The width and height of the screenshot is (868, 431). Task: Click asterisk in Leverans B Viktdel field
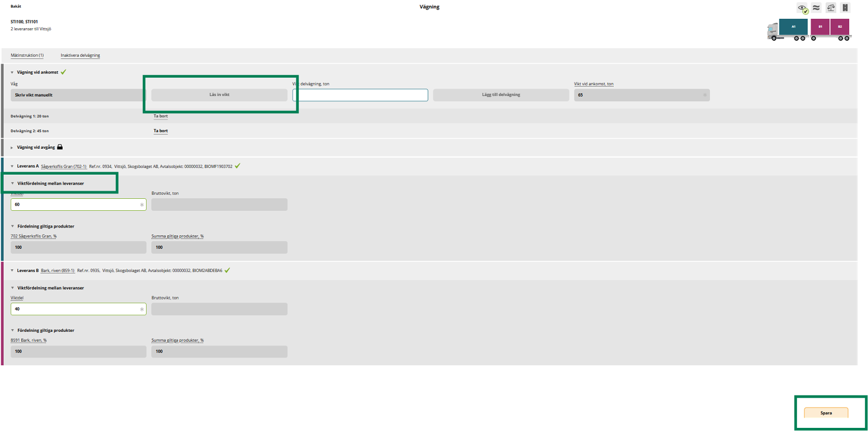[142, 309]
